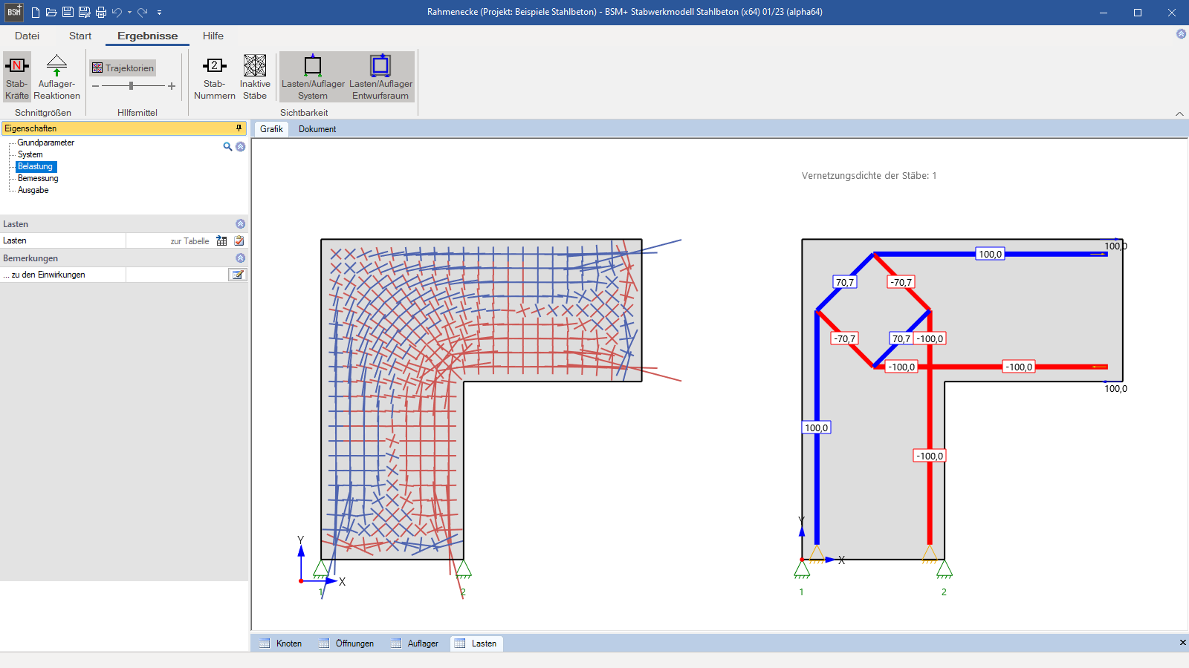Image resolution: width=1189 pixels, height=668 pixels.
Task: Toggle Inaktive Stäbe visibility
Action: pyautogui.click(x=255, y=76)
